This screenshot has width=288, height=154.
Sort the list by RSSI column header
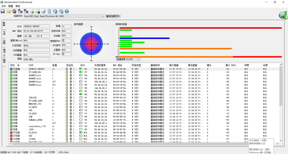coord(86,65)
